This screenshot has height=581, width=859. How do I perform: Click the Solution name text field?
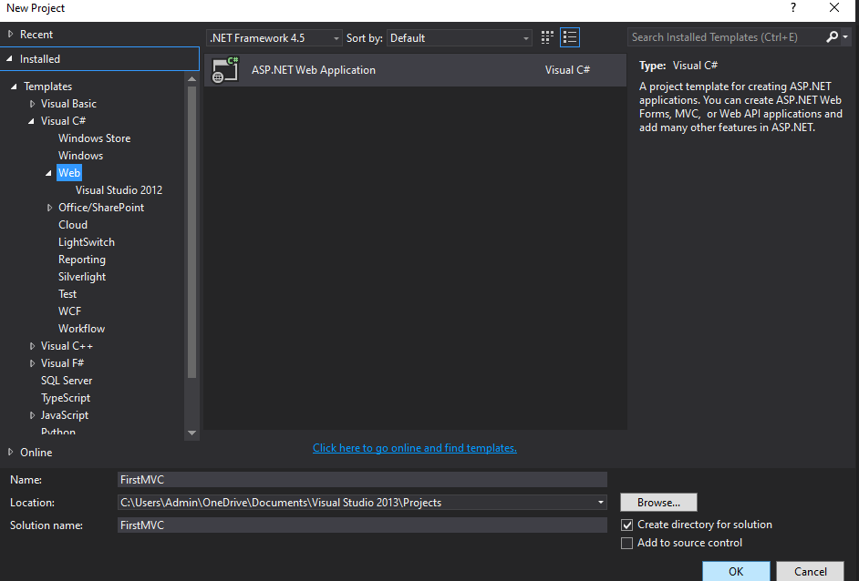click(362, 525)
